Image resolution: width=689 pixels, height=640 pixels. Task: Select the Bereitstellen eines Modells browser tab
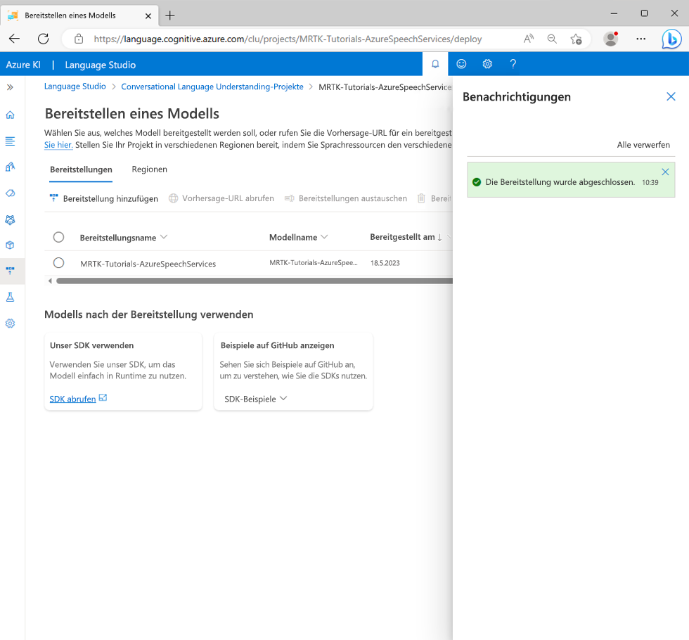79,15
